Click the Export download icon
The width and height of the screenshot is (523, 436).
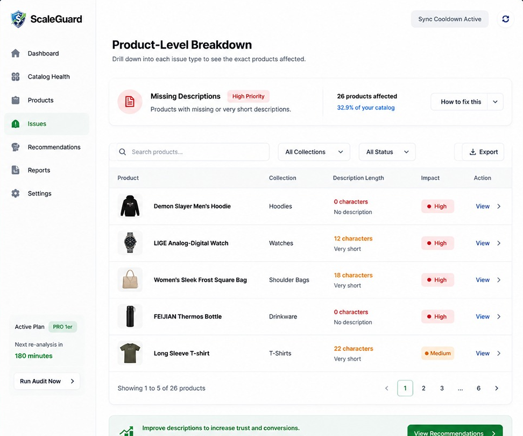click(x=472, y=152)
